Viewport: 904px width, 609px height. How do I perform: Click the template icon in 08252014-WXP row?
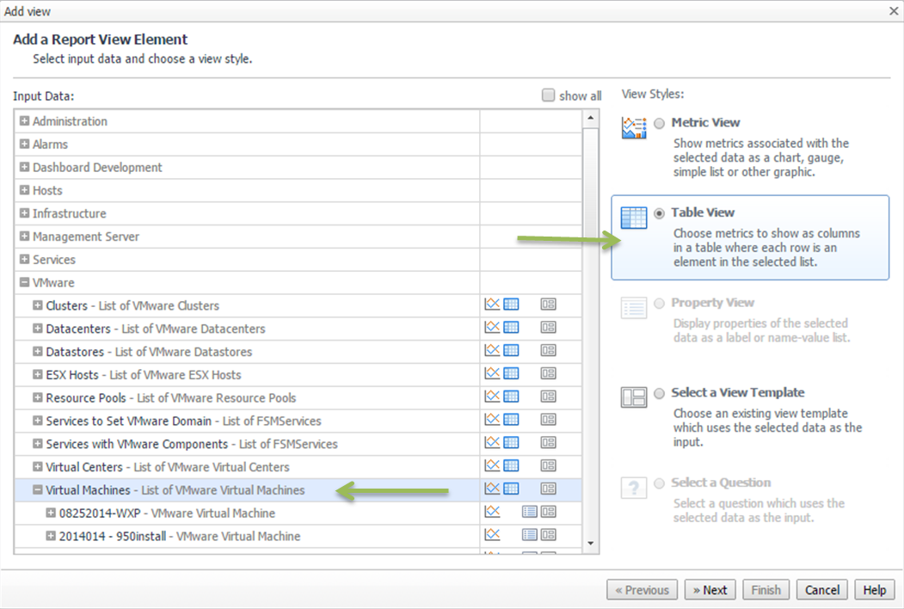(548, 512)
